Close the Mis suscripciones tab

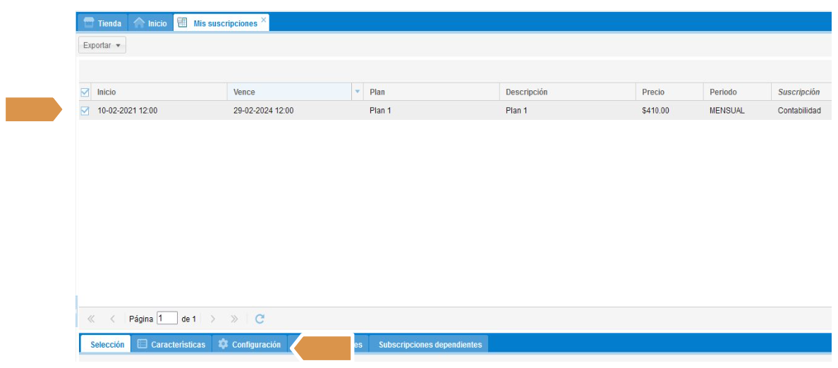click(x=264, y=20)
